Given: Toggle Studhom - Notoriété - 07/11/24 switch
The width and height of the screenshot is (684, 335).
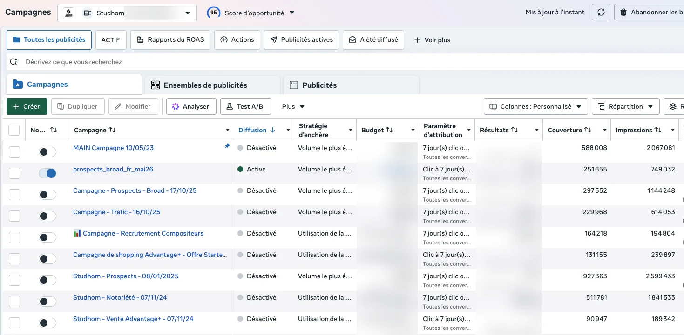Looking at the screenshot, I should 47,302.
